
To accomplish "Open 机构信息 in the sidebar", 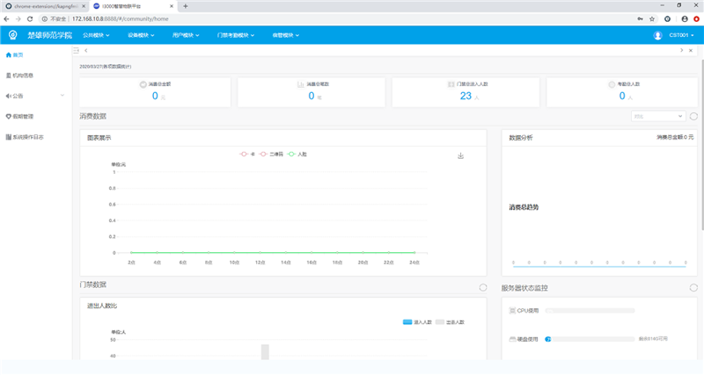I will 19,76.
